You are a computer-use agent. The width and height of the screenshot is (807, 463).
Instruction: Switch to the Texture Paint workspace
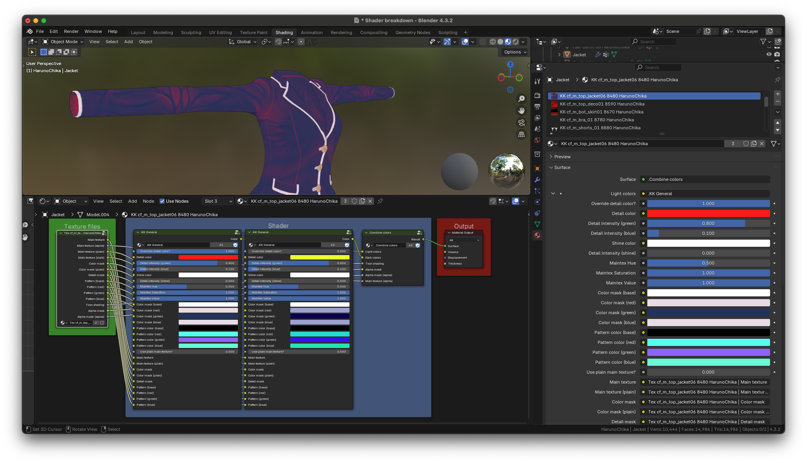(253, 33)
